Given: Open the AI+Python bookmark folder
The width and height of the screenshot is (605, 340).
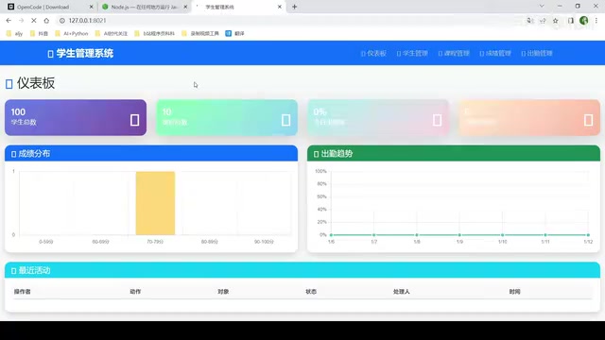Looking at the screenshot, I should 72,34.
